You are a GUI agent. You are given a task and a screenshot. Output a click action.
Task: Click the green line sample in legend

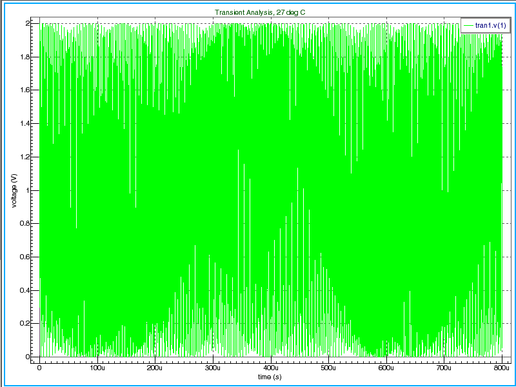[468, 25]
